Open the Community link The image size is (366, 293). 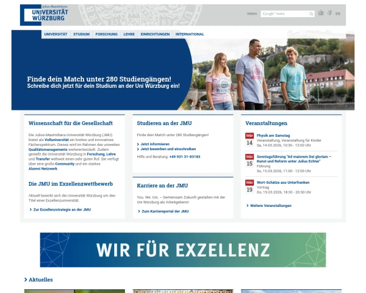click(x=65, y=164)
